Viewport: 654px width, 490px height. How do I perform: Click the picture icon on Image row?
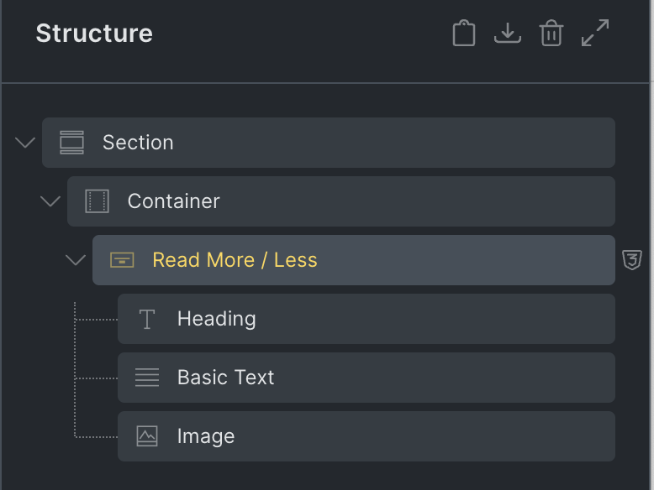click(147, 436)
